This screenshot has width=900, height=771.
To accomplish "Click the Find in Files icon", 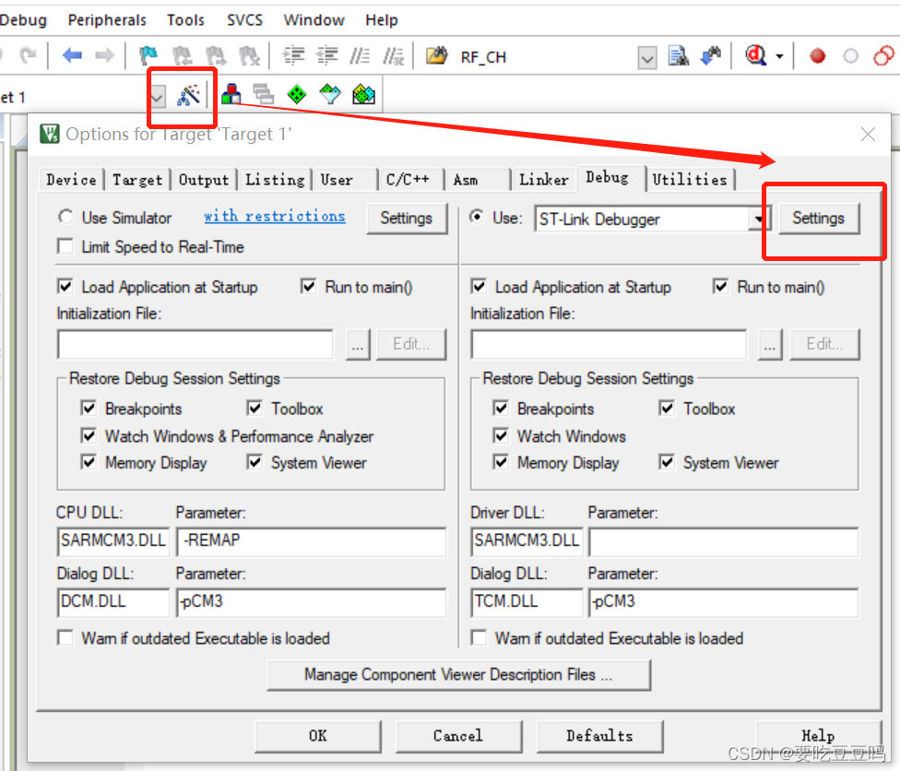I will (x=679, y=55).
